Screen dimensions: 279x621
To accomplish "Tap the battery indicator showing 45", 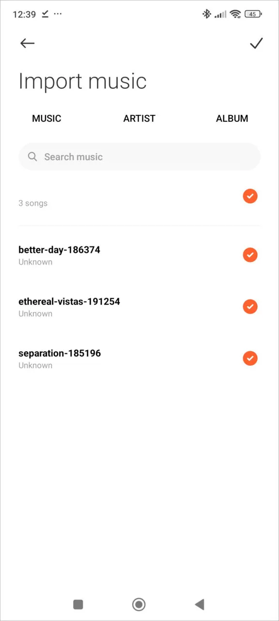I will tap(252, 14).
